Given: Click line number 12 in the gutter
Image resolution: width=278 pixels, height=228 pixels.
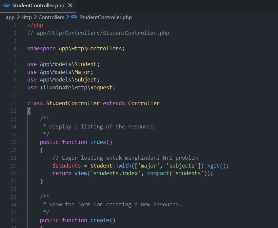Looking at the screenshot, I should pyautogui.click(x=13, y=111).
